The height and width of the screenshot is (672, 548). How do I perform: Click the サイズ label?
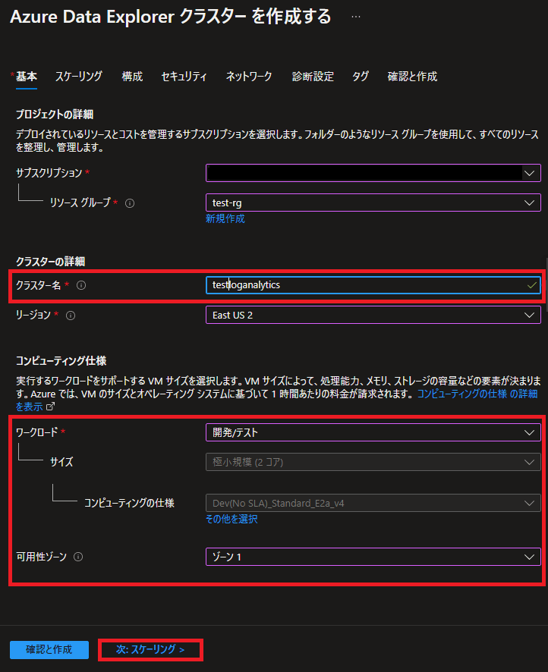[x=61, y=462]
